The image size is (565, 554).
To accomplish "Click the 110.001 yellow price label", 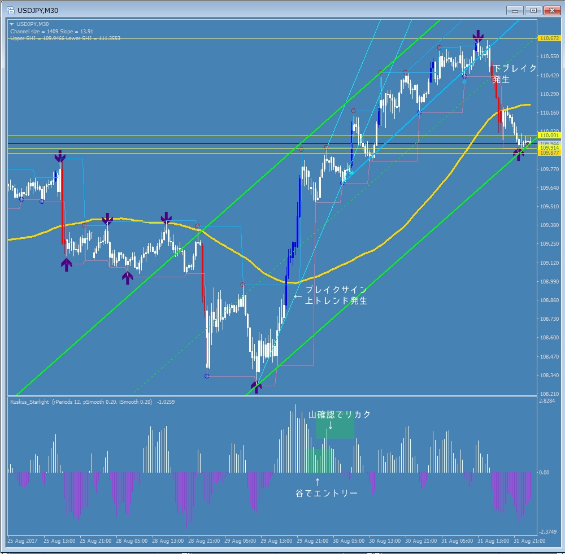I will click(549, 136).
